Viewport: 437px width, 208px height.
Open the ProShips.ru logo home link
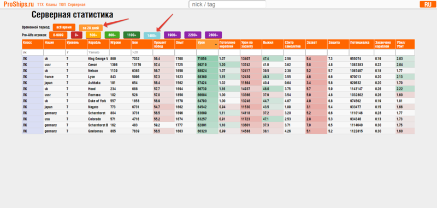tap(19, 4)
